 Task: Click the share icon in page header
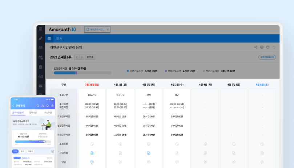(x=255, y=47)
